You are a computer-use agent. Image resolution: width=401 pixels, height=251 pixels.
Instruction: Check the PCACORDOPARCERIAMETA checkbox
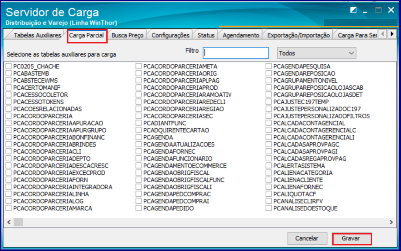[139, 66]
